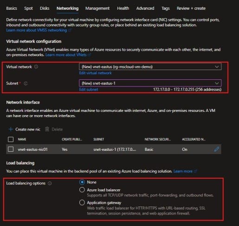Click the SUBNET column header

tap(98, 139)
